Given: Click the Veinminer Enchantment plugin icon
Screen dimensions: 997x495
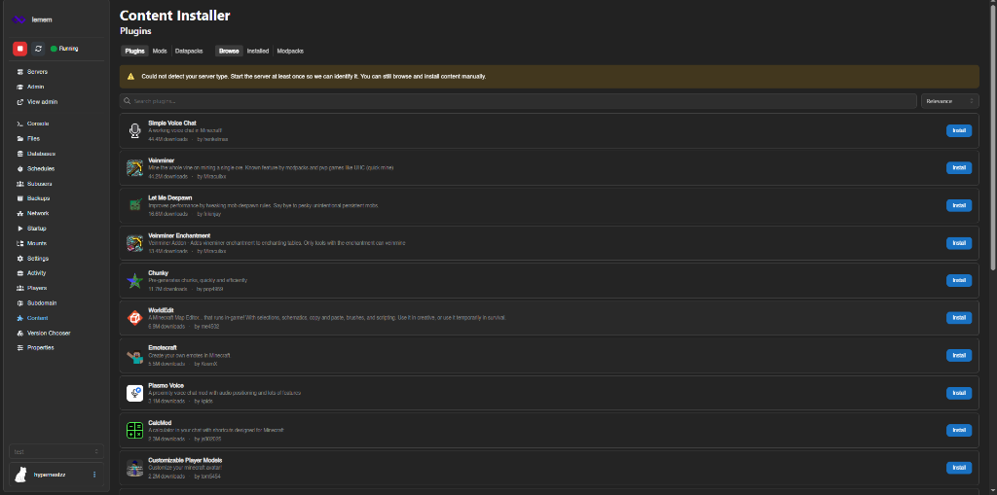Looking at the screenshot, I should 134,243.
